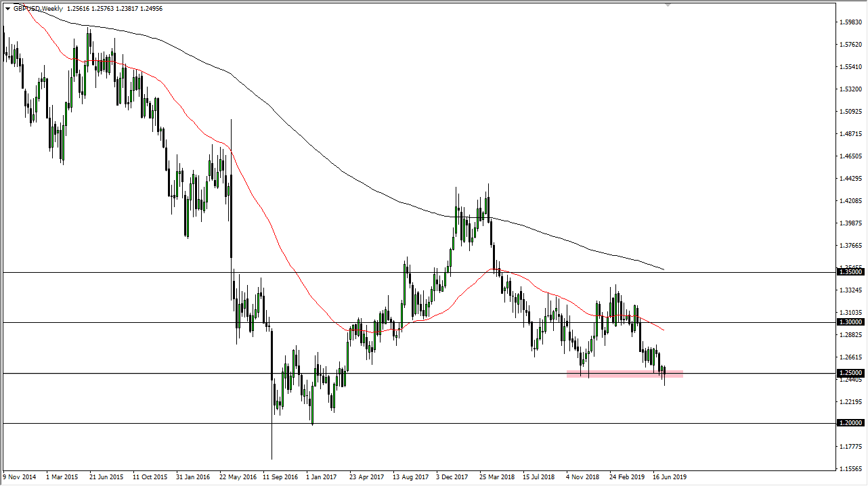
Task: Click the 22 May 2016 date label
Action: click(x=237, y=477)
